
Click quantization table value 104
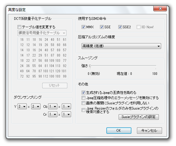[x=52, y=66]
